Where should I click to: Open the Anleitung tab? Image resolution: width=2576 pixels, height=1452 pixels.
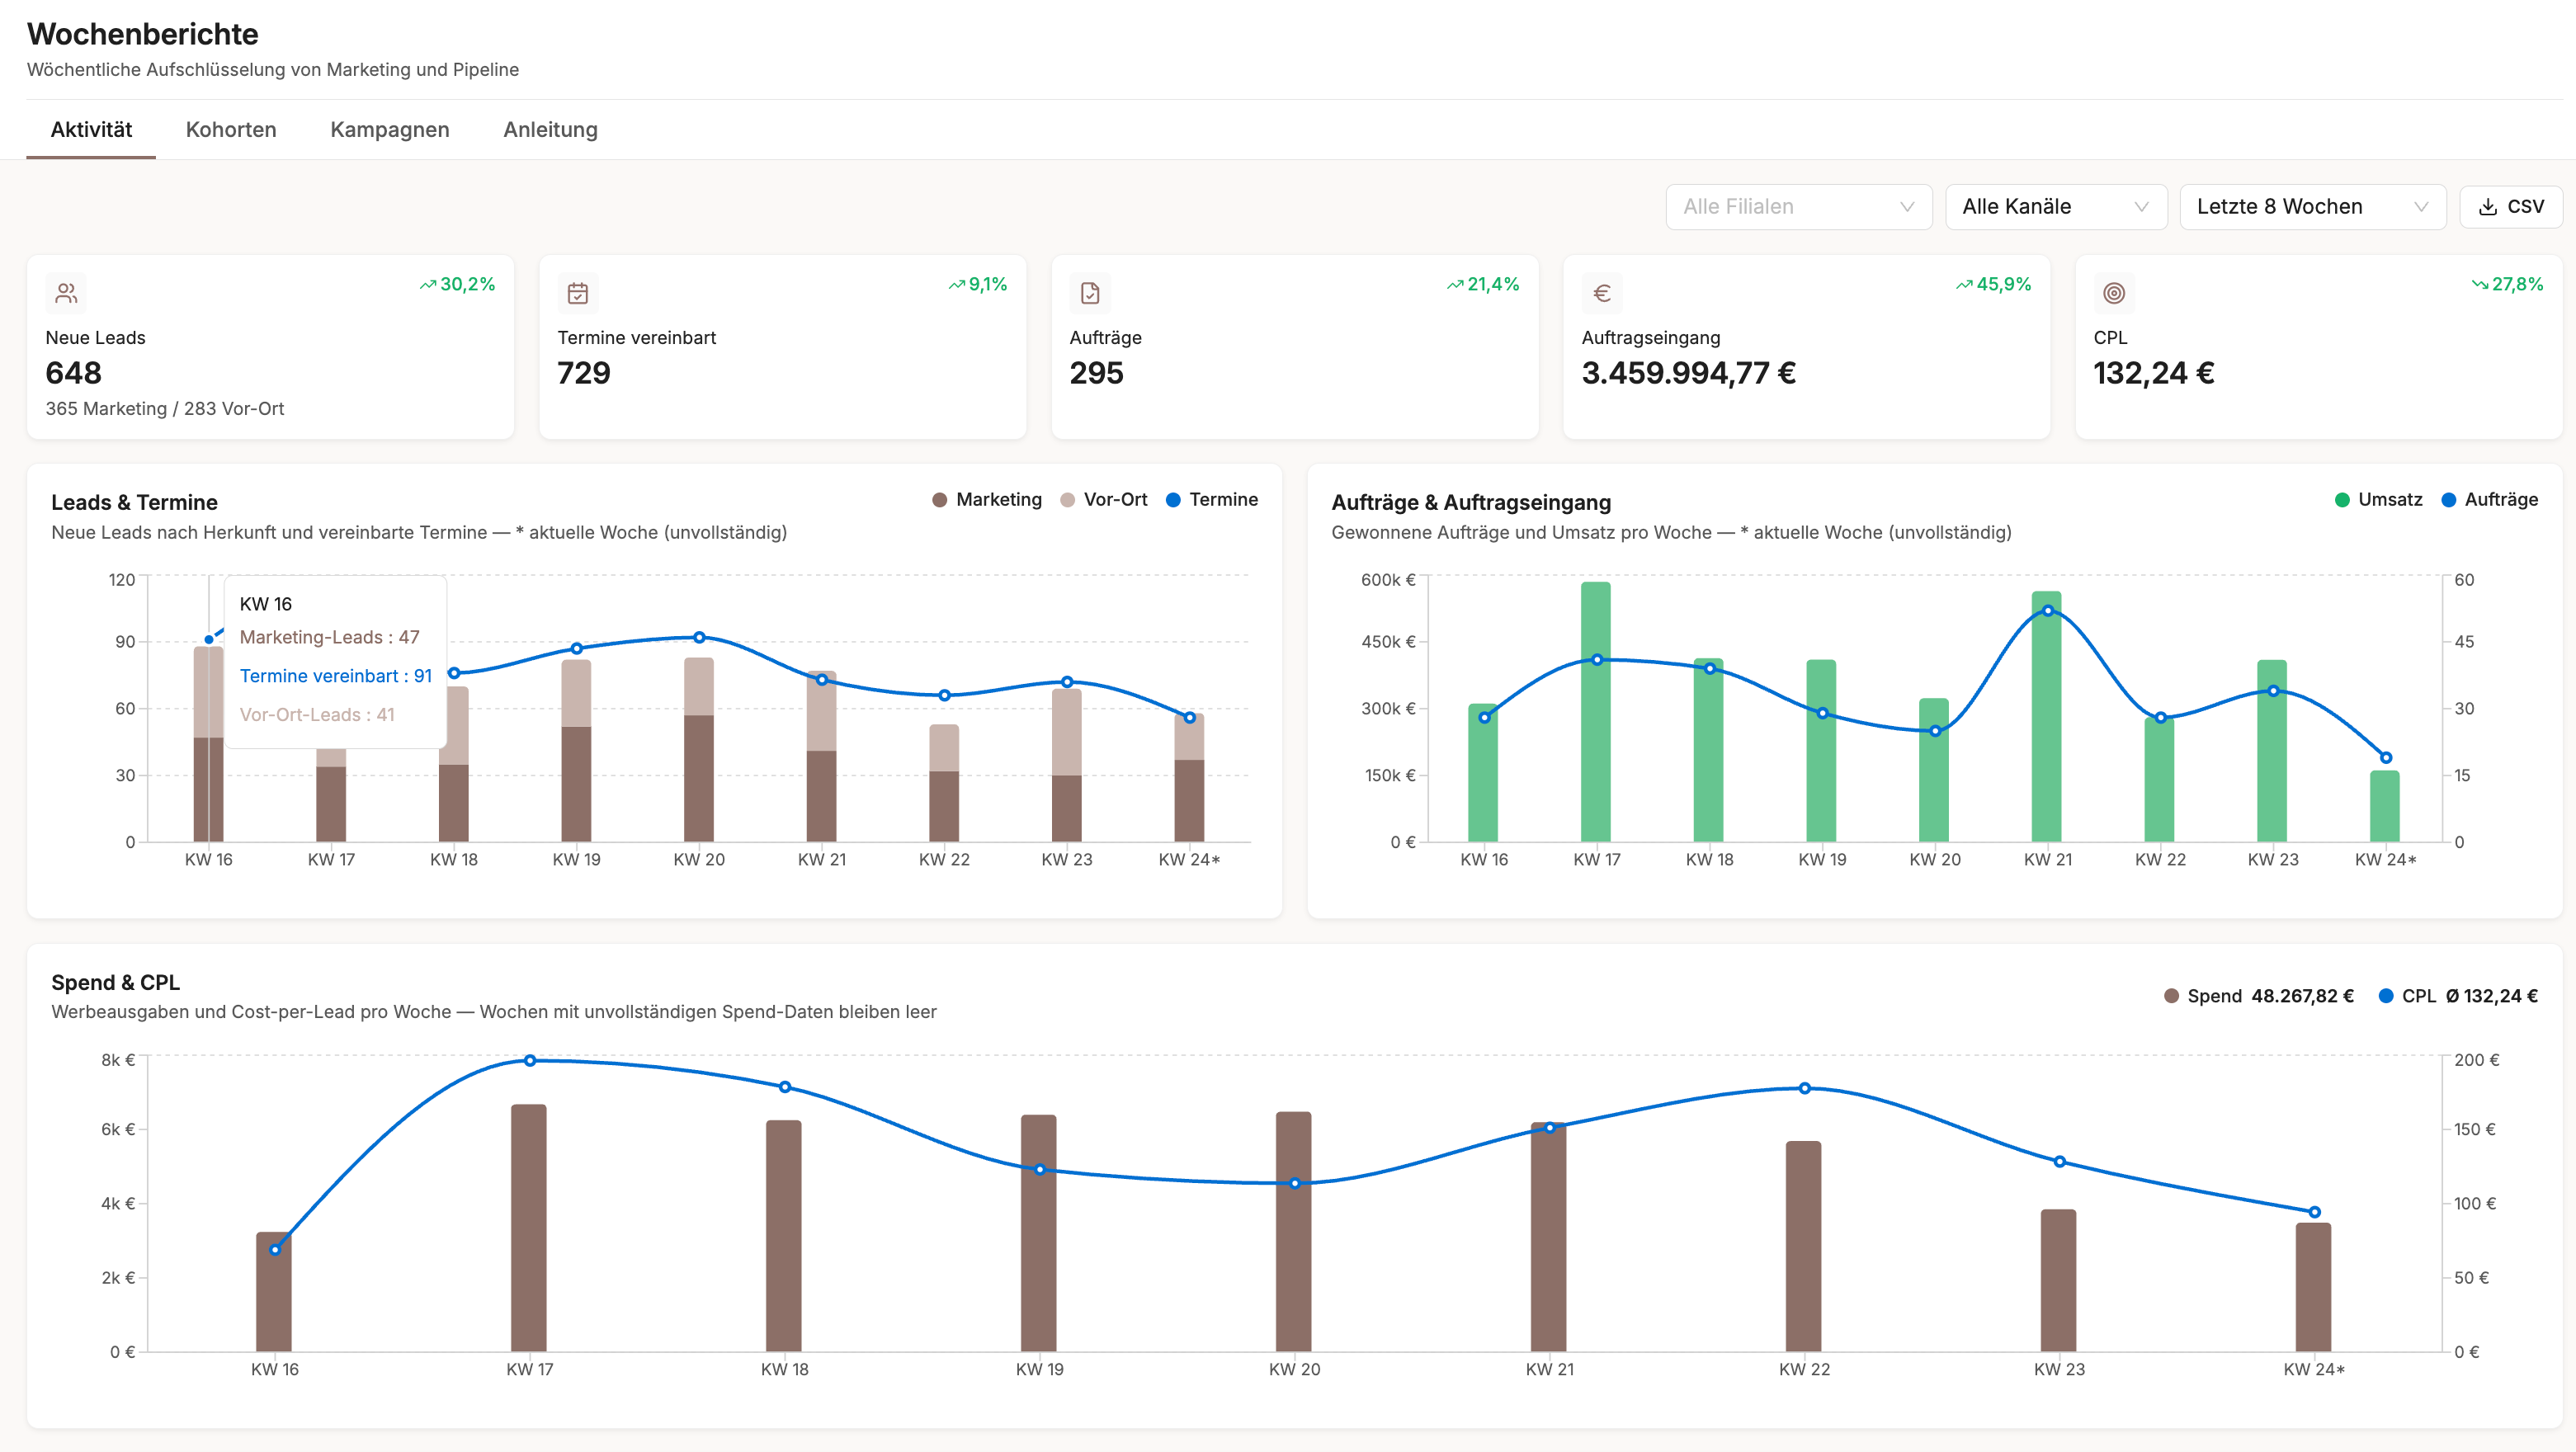coord(550,130)
